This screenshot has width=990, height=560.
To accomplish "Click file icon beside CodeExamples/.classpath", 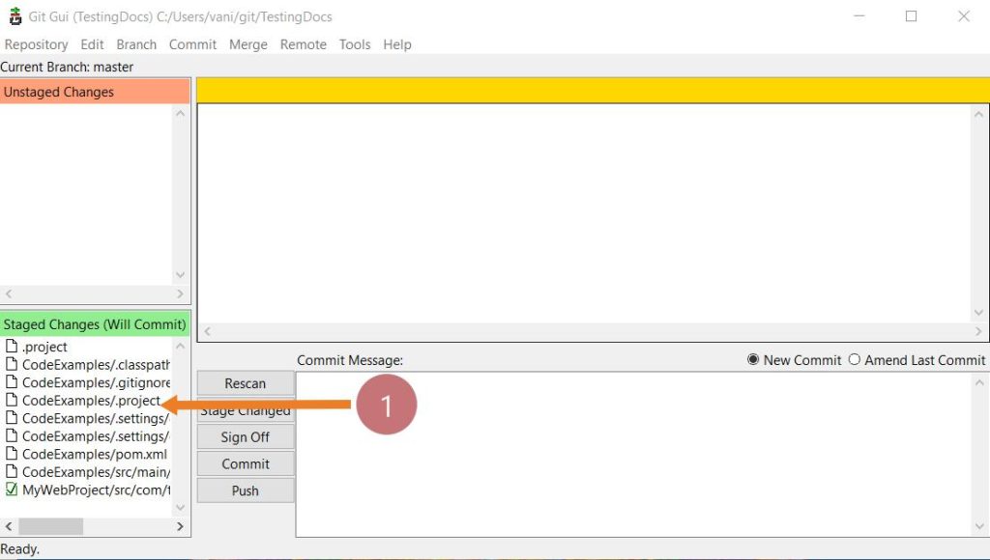I will click(x=12, y=365).
